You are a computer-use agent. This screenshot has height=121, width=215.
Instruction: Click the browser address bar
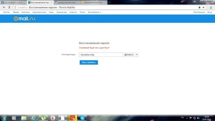106,8
